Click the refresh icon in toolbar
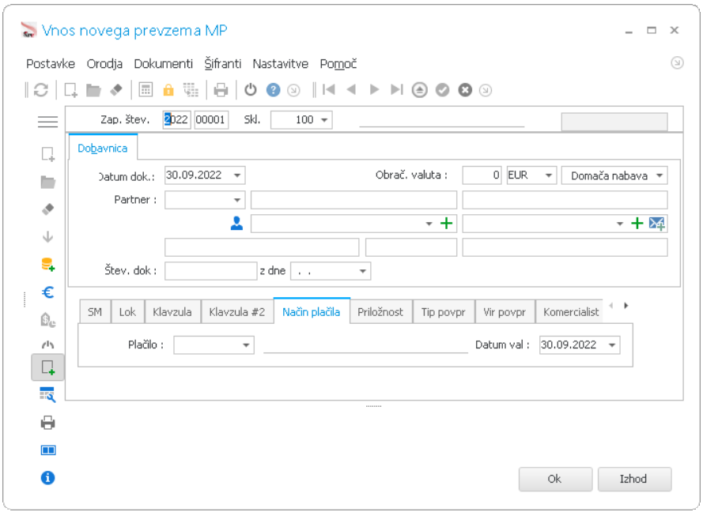Screen dimensions: 703x512 coord(41,90)
